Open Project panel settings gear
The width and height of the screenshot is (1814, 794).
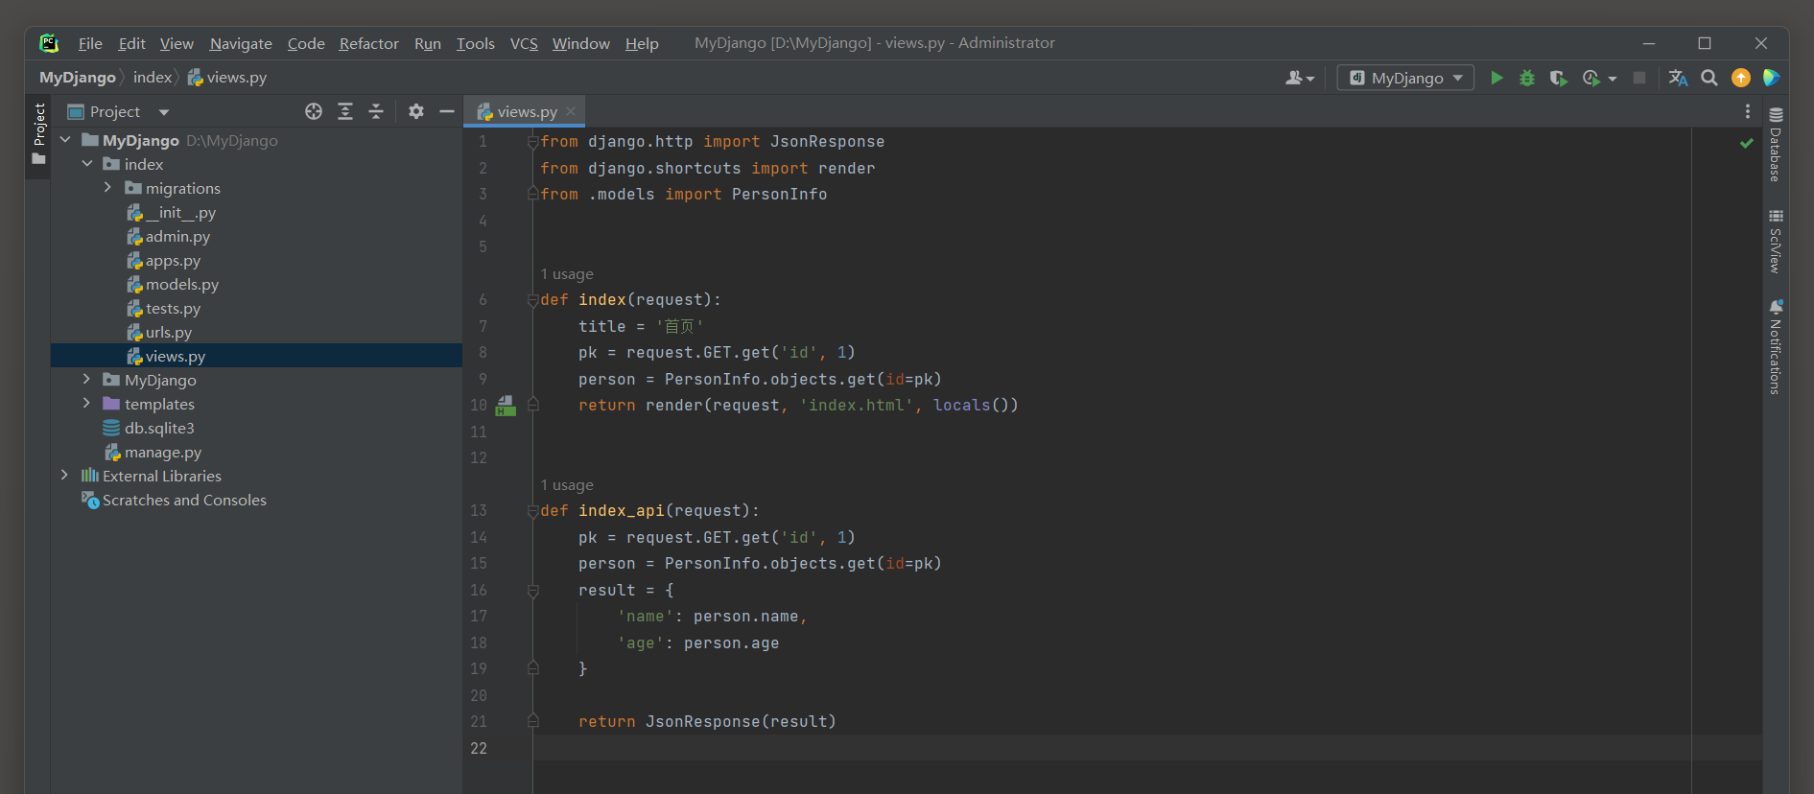tap(415, 111)
